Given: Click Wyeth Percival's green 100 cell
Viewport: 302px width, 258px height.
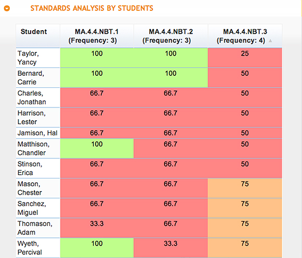Looking at the screenshot, I should 97,248.
